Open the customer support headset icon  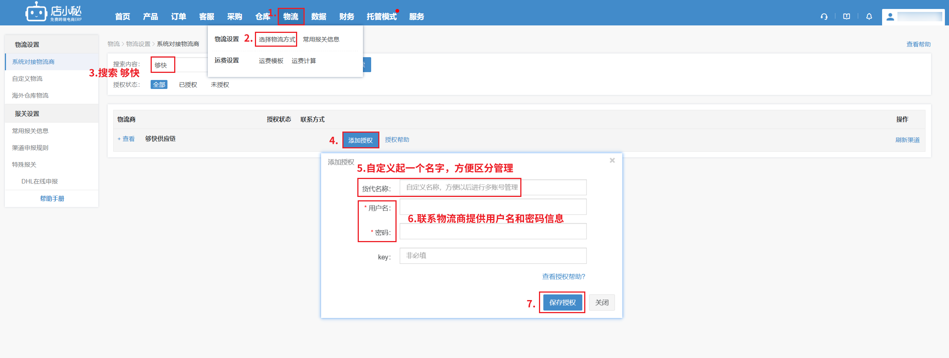click(x=824, y=16)
